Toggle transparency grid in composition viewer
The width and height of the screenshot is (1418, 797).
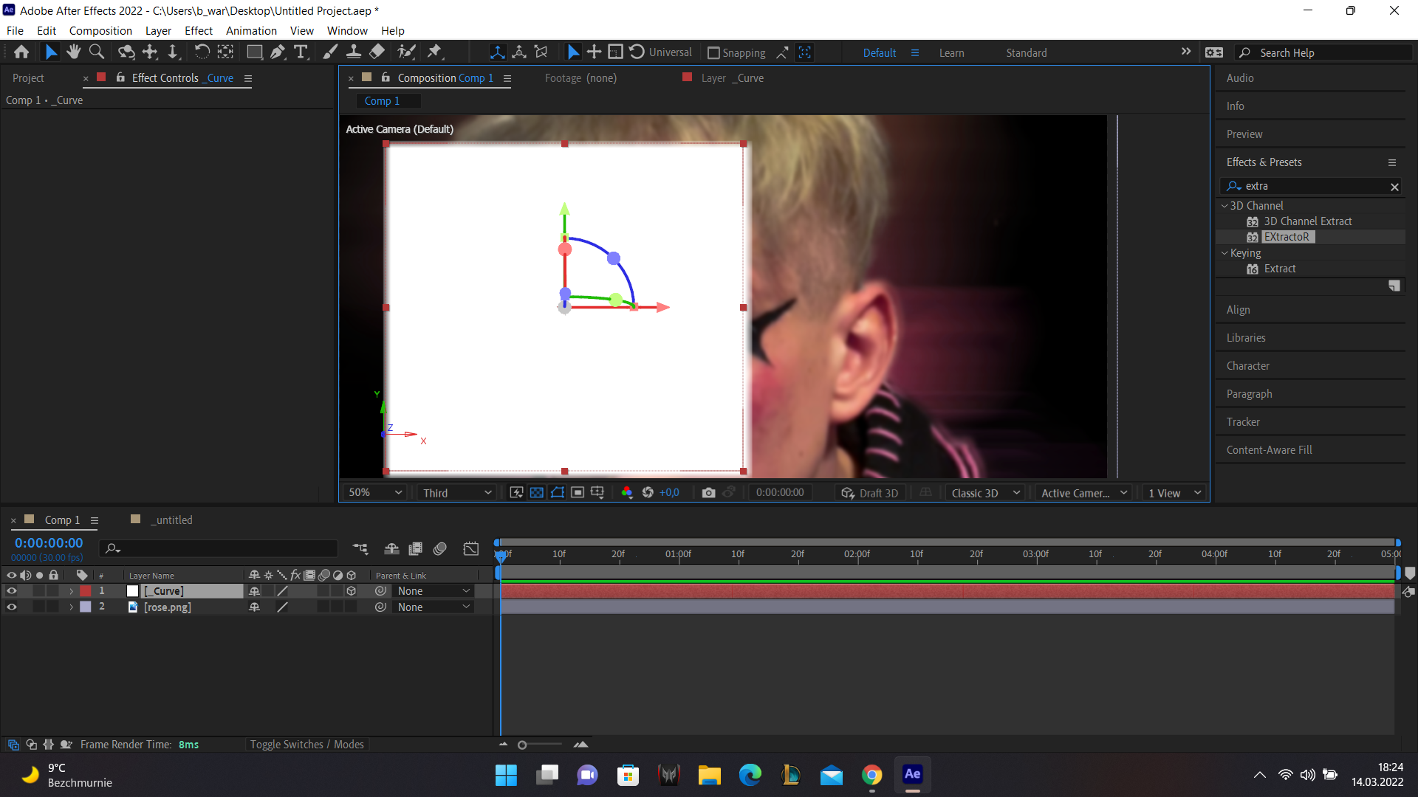tap(536, 492)
